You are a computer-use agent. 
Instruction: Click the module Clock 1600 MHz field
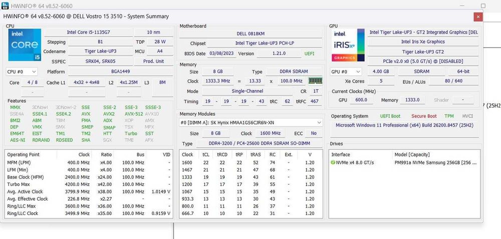(x=270, y=133)
